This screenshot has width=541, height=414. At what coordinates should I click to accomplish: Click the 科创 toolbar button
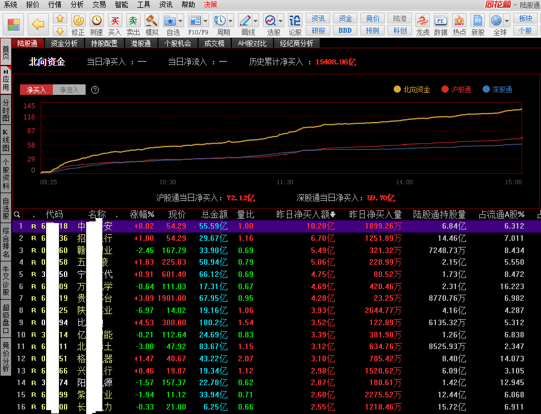[x=400, y=31]
